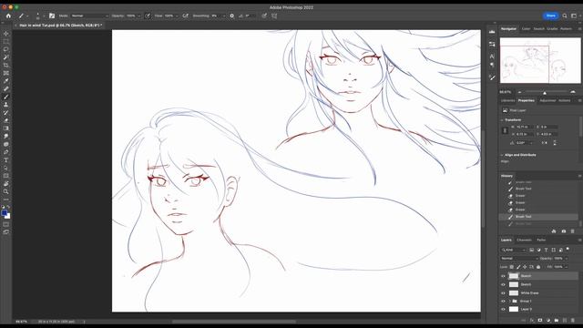Go to the Home screen icon
Screen dimensions: 583x328
click(x=8, y=15)
